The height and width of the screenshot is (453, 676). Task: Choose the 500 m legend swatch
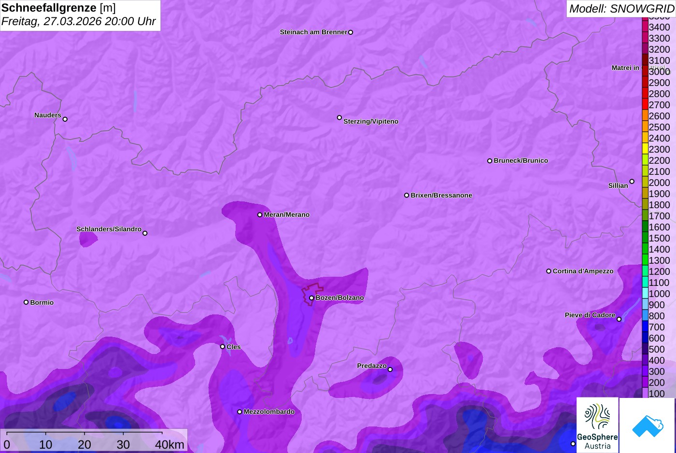(x=645, y=349)
